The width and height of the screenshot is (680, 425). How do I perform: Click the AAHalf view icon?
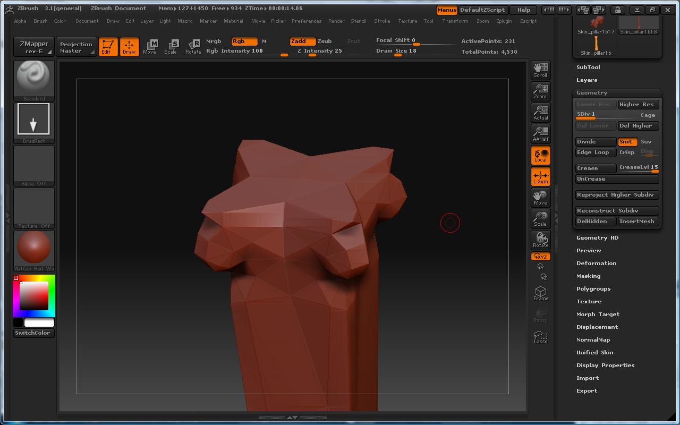(x=540, y=133)
